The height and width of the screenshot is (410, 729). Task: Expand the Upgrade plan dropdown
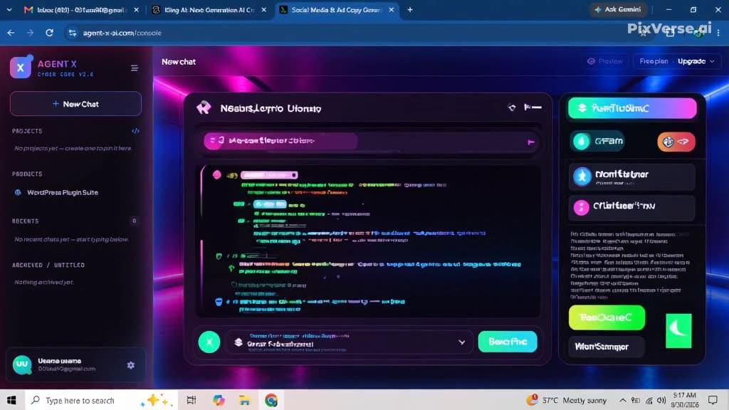[696, 61]
